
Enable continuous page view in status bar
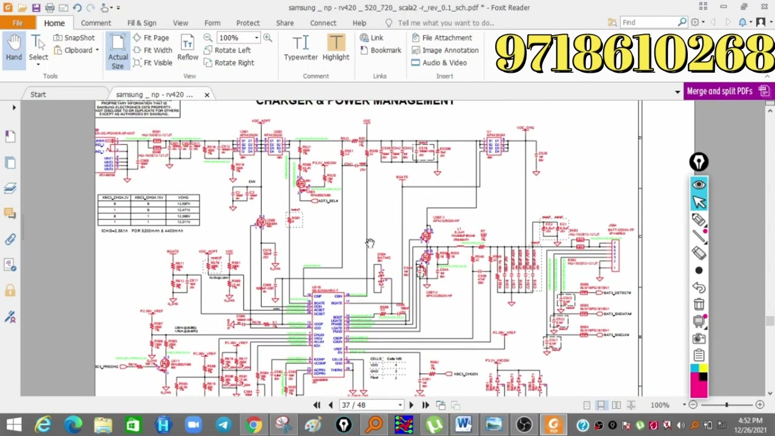(x=601, y=405)
